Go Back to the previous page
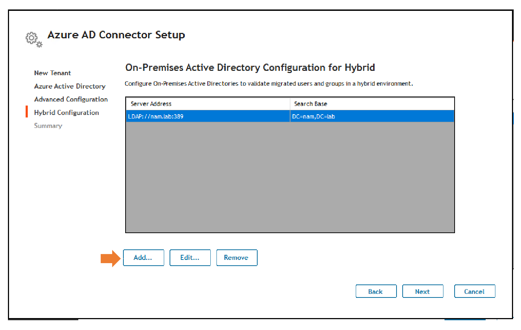This screenshot has width=521, height=330. pyautogui.click(x=376, y=291)
